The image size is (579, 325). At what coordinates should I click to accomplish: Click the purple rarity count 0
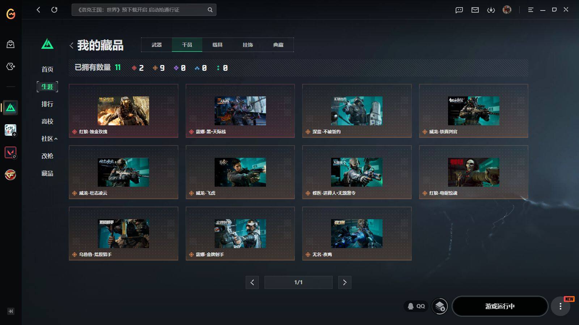click(180, 68)
